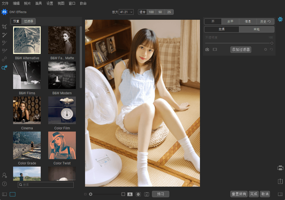Open the help question mark icon
This screenshot has width=285, height=200.
[4, 184]
